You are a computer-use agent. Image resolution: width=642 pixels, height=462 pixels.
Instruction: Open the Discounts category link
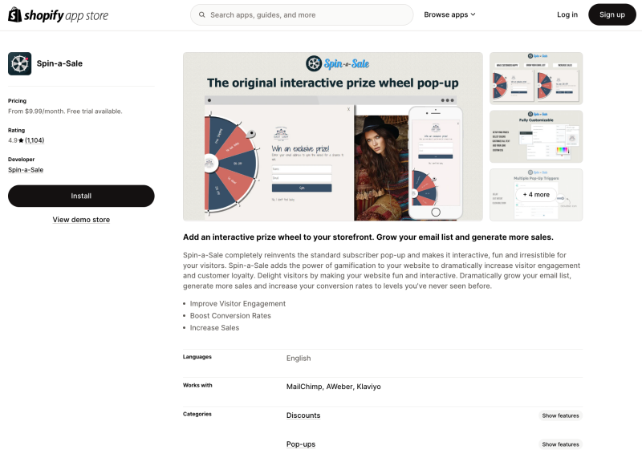[x=303, y=415]
